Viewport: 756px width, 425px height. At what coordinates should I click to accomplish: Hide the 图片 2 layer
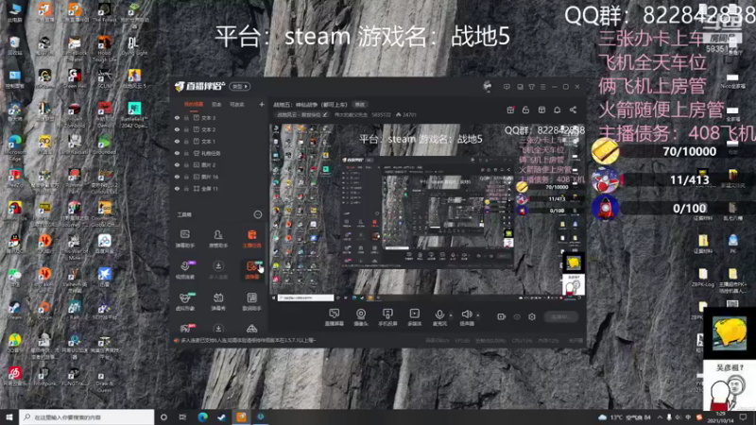click(177, 164)
